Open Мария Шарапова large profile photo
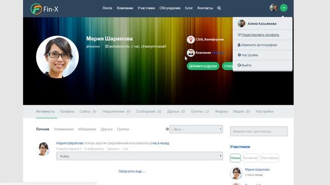The height and width of the screenshot is (185, 330). click(57, 57)
